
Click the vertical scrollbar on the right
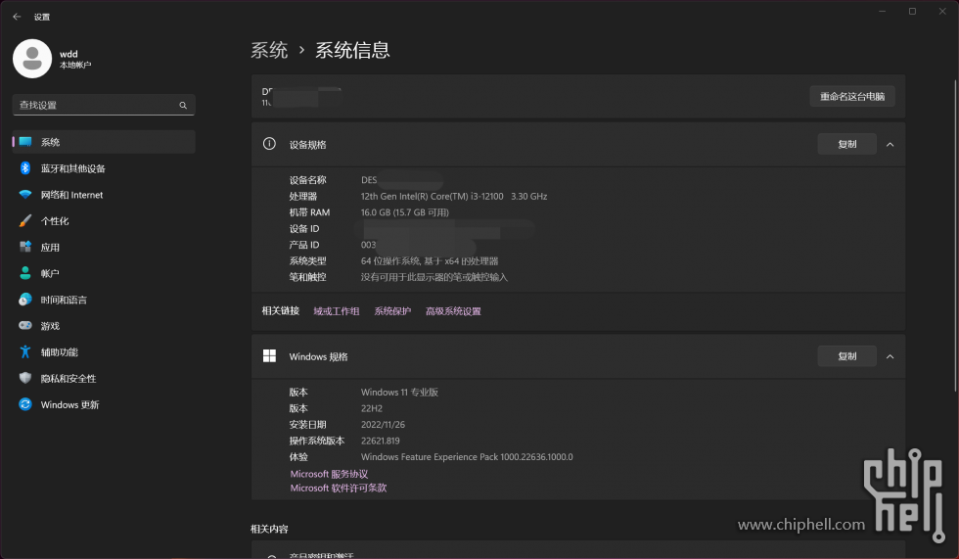[x=955, y=236]
